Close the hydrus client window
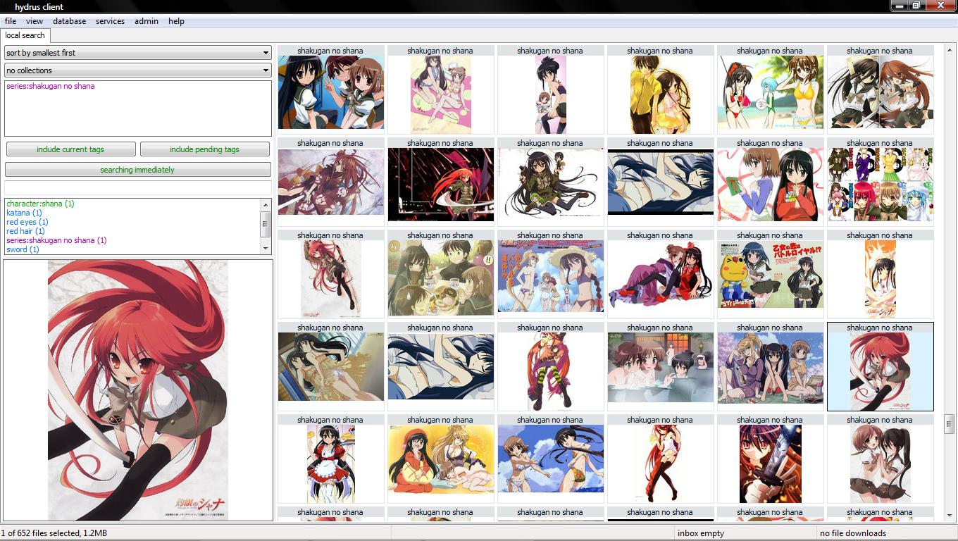Viewport: 958px width, 541px height. coord(940,6)
